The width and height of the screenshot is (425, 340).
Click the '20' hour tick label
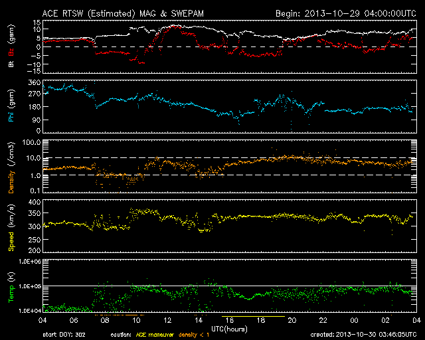[x=292, y=321]
